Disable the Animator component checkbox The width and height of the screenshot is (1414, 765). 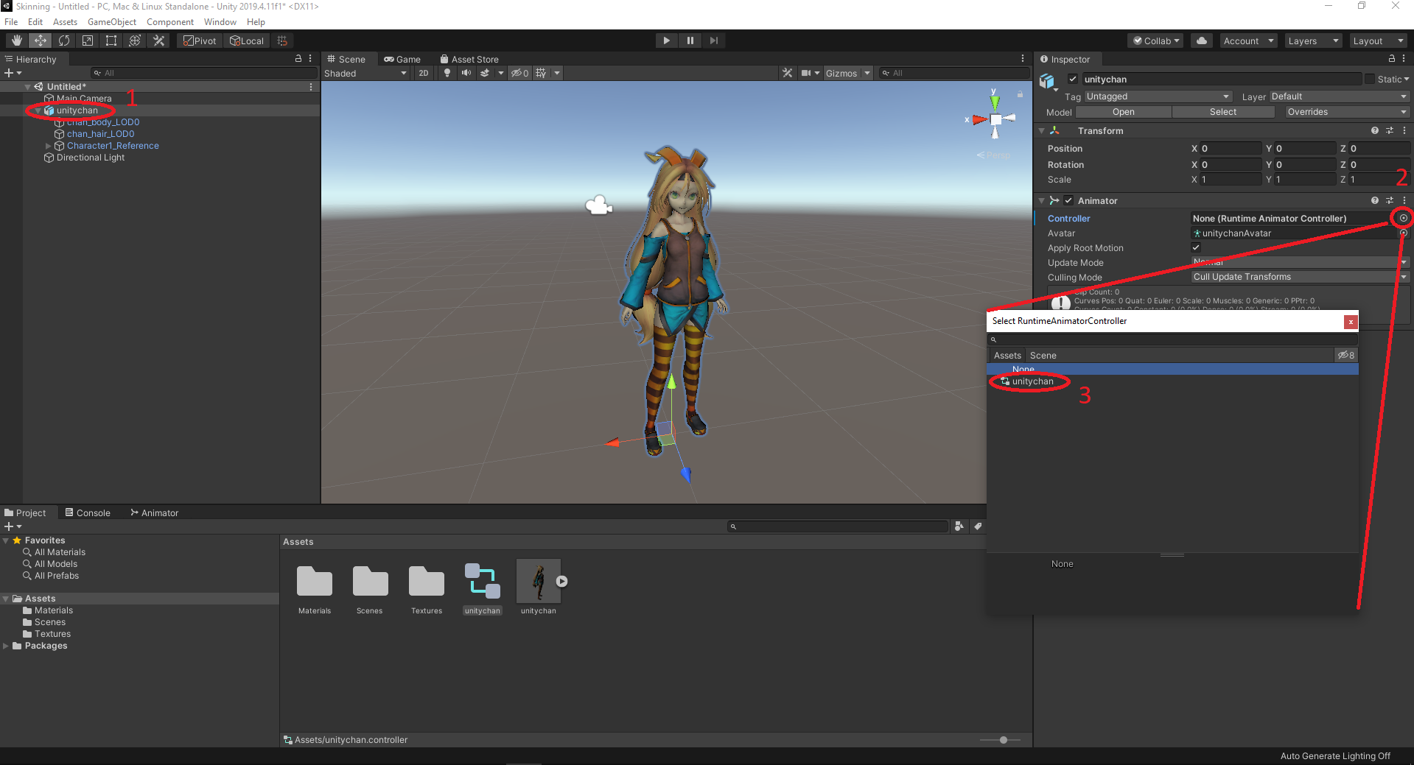point(1068,200)
